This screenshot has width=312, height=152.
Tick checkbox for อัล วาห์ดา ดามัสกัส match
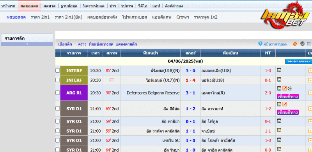tap(57, 131)
